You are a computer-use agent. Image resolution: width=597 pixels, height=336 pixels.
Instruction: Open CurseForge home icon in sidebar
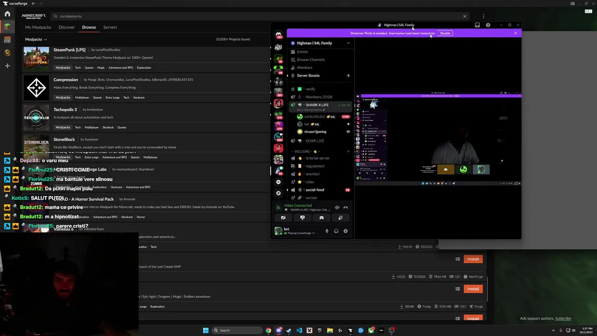7,14
